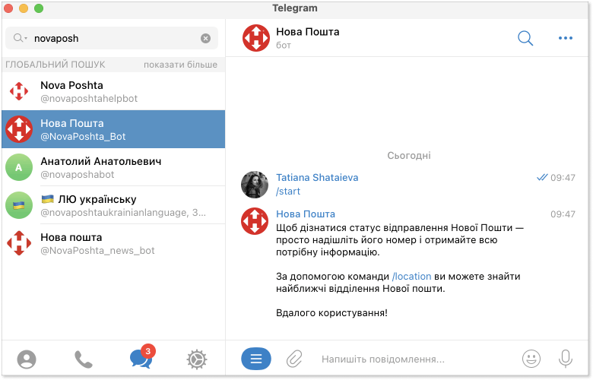Show more global search results
Screen dimensions: 593x380
(x=180, y=65)
